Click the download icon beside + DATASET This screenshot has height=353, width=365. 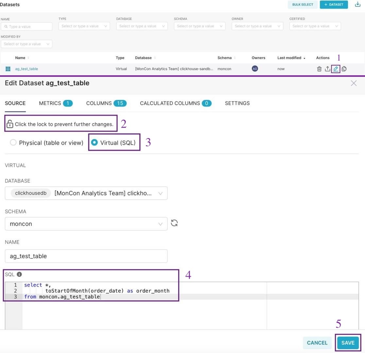point(357,5)
